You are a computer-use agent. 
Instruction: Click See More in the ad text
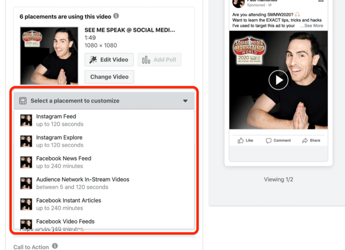click(x=314, y=26)
